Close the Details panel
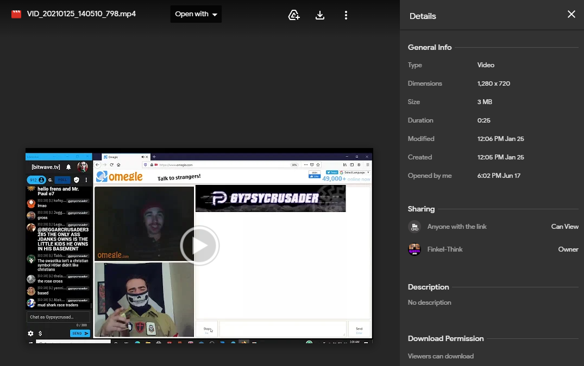This screenshot has height=366, width=584. coord(572,14)
